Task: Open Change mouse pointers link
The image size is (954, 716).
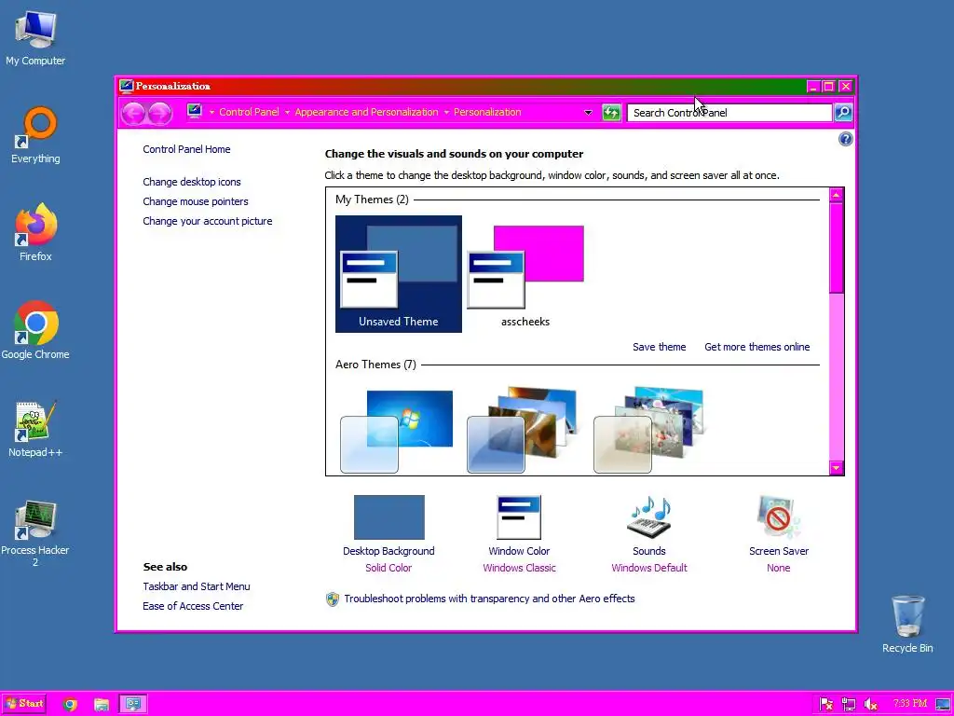Action: [196, 201]
